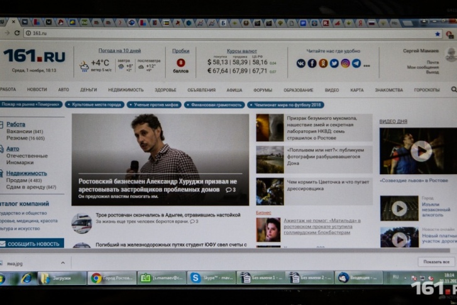Play the Новый платный участок дороги video
The height and width of the screenshot is (305, 457).
[x=399, y=240]
